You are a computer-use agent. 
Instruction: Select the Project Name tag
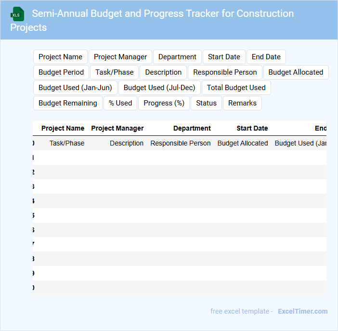60,57
